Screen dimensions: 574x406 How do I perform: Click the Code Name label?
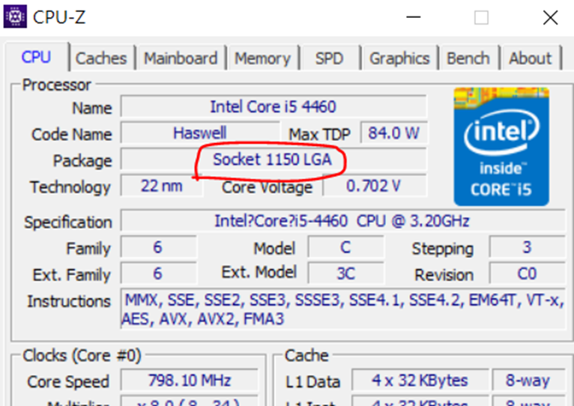pyautogui.click(x=72, y=135)
